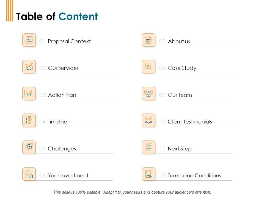This screenshot has width=264, height=198.
Task: Select the Timeline text label
Action: [x=57, y=122]
